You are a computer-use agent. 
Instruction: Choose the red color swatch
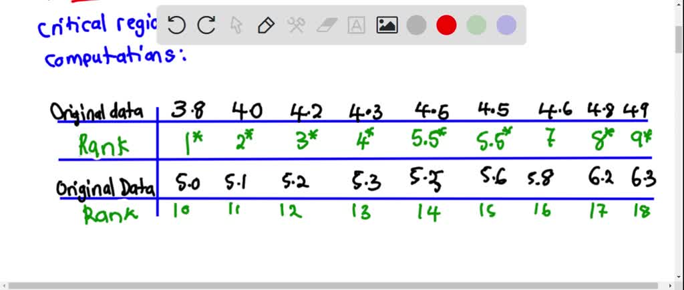click(446, 25)
